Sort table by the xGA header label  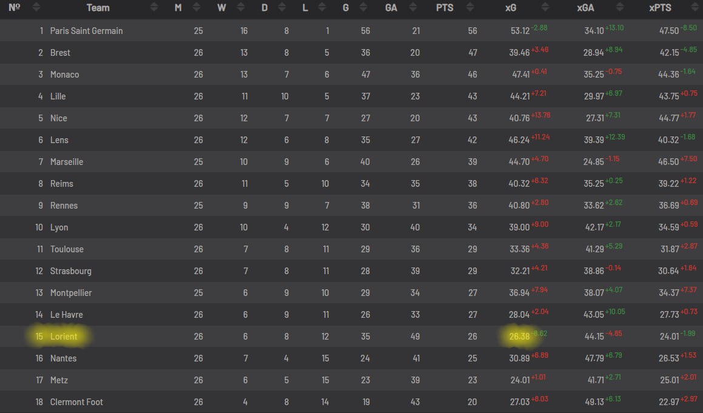coord(586,8)
